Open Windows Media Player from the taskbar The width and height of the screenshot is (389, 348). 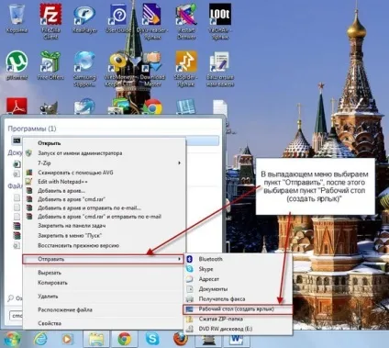[67, 339]
